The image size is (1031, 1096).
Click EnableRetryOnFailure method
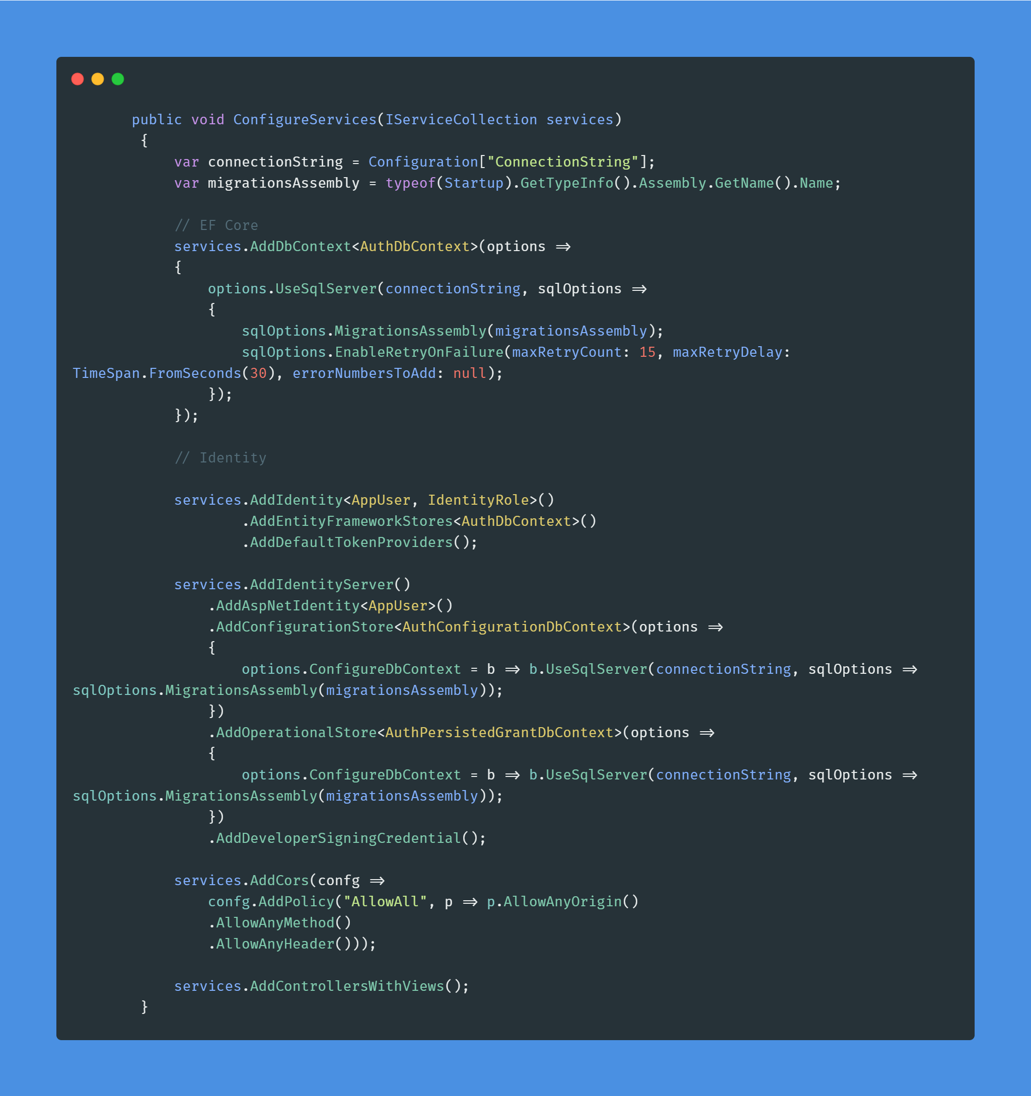tap(419, 352)
